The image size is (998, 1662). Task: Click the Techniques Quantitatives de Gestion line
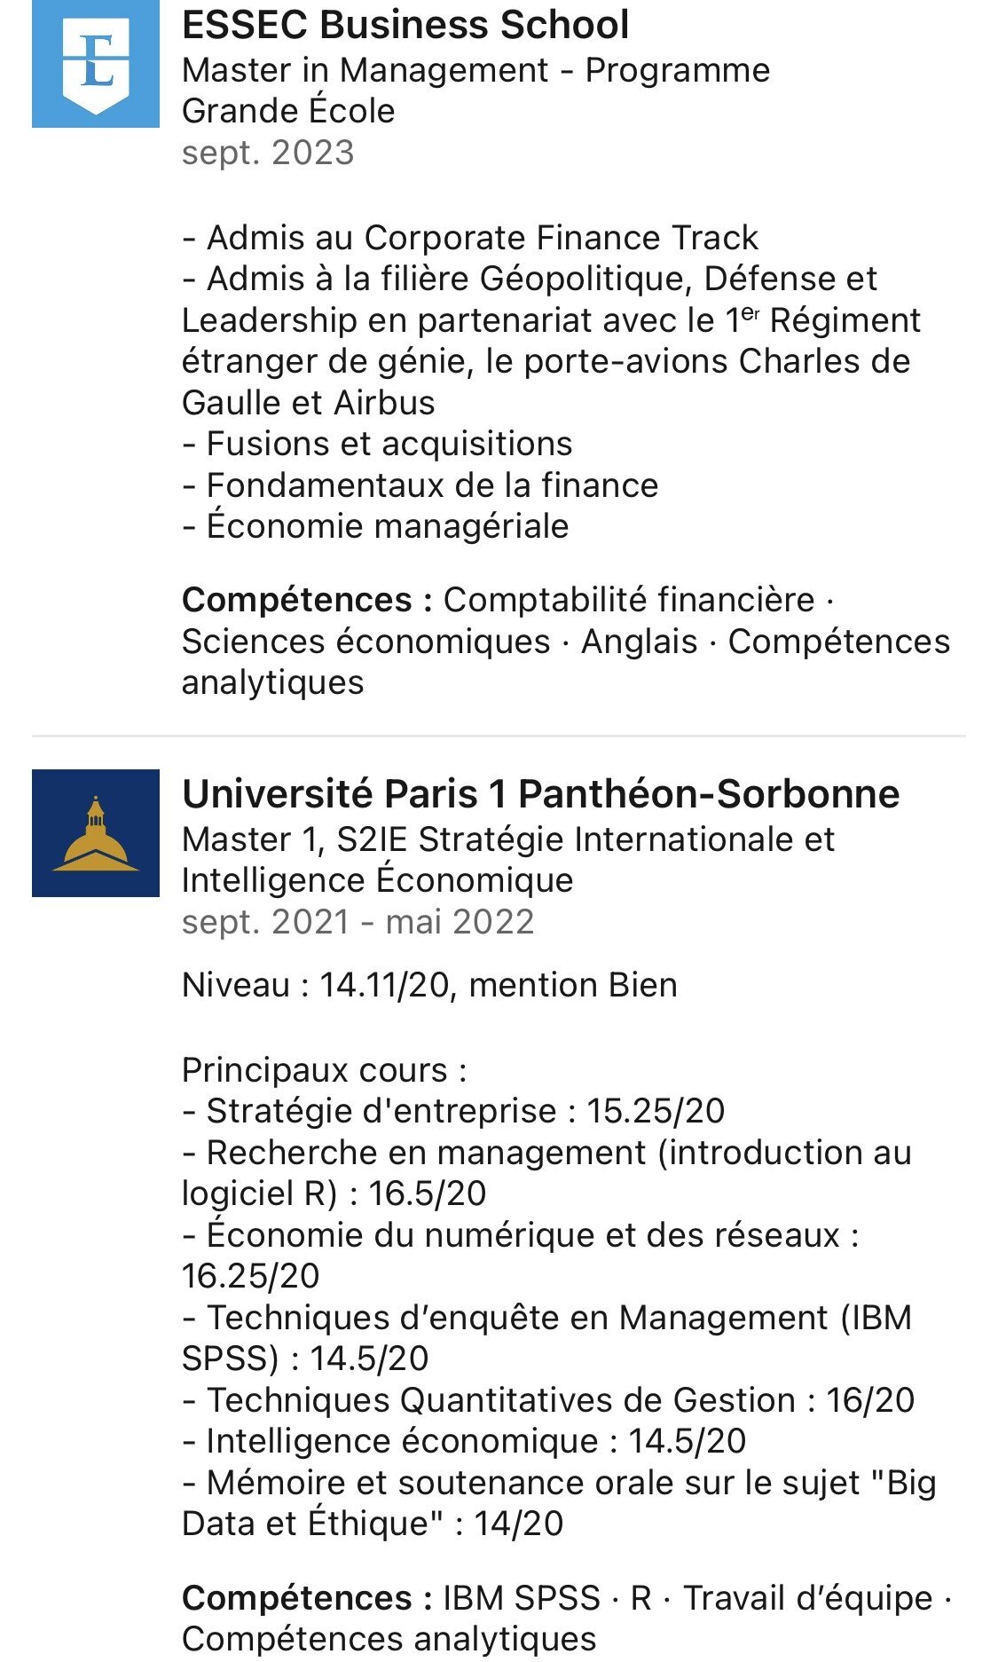(548, 1400)
